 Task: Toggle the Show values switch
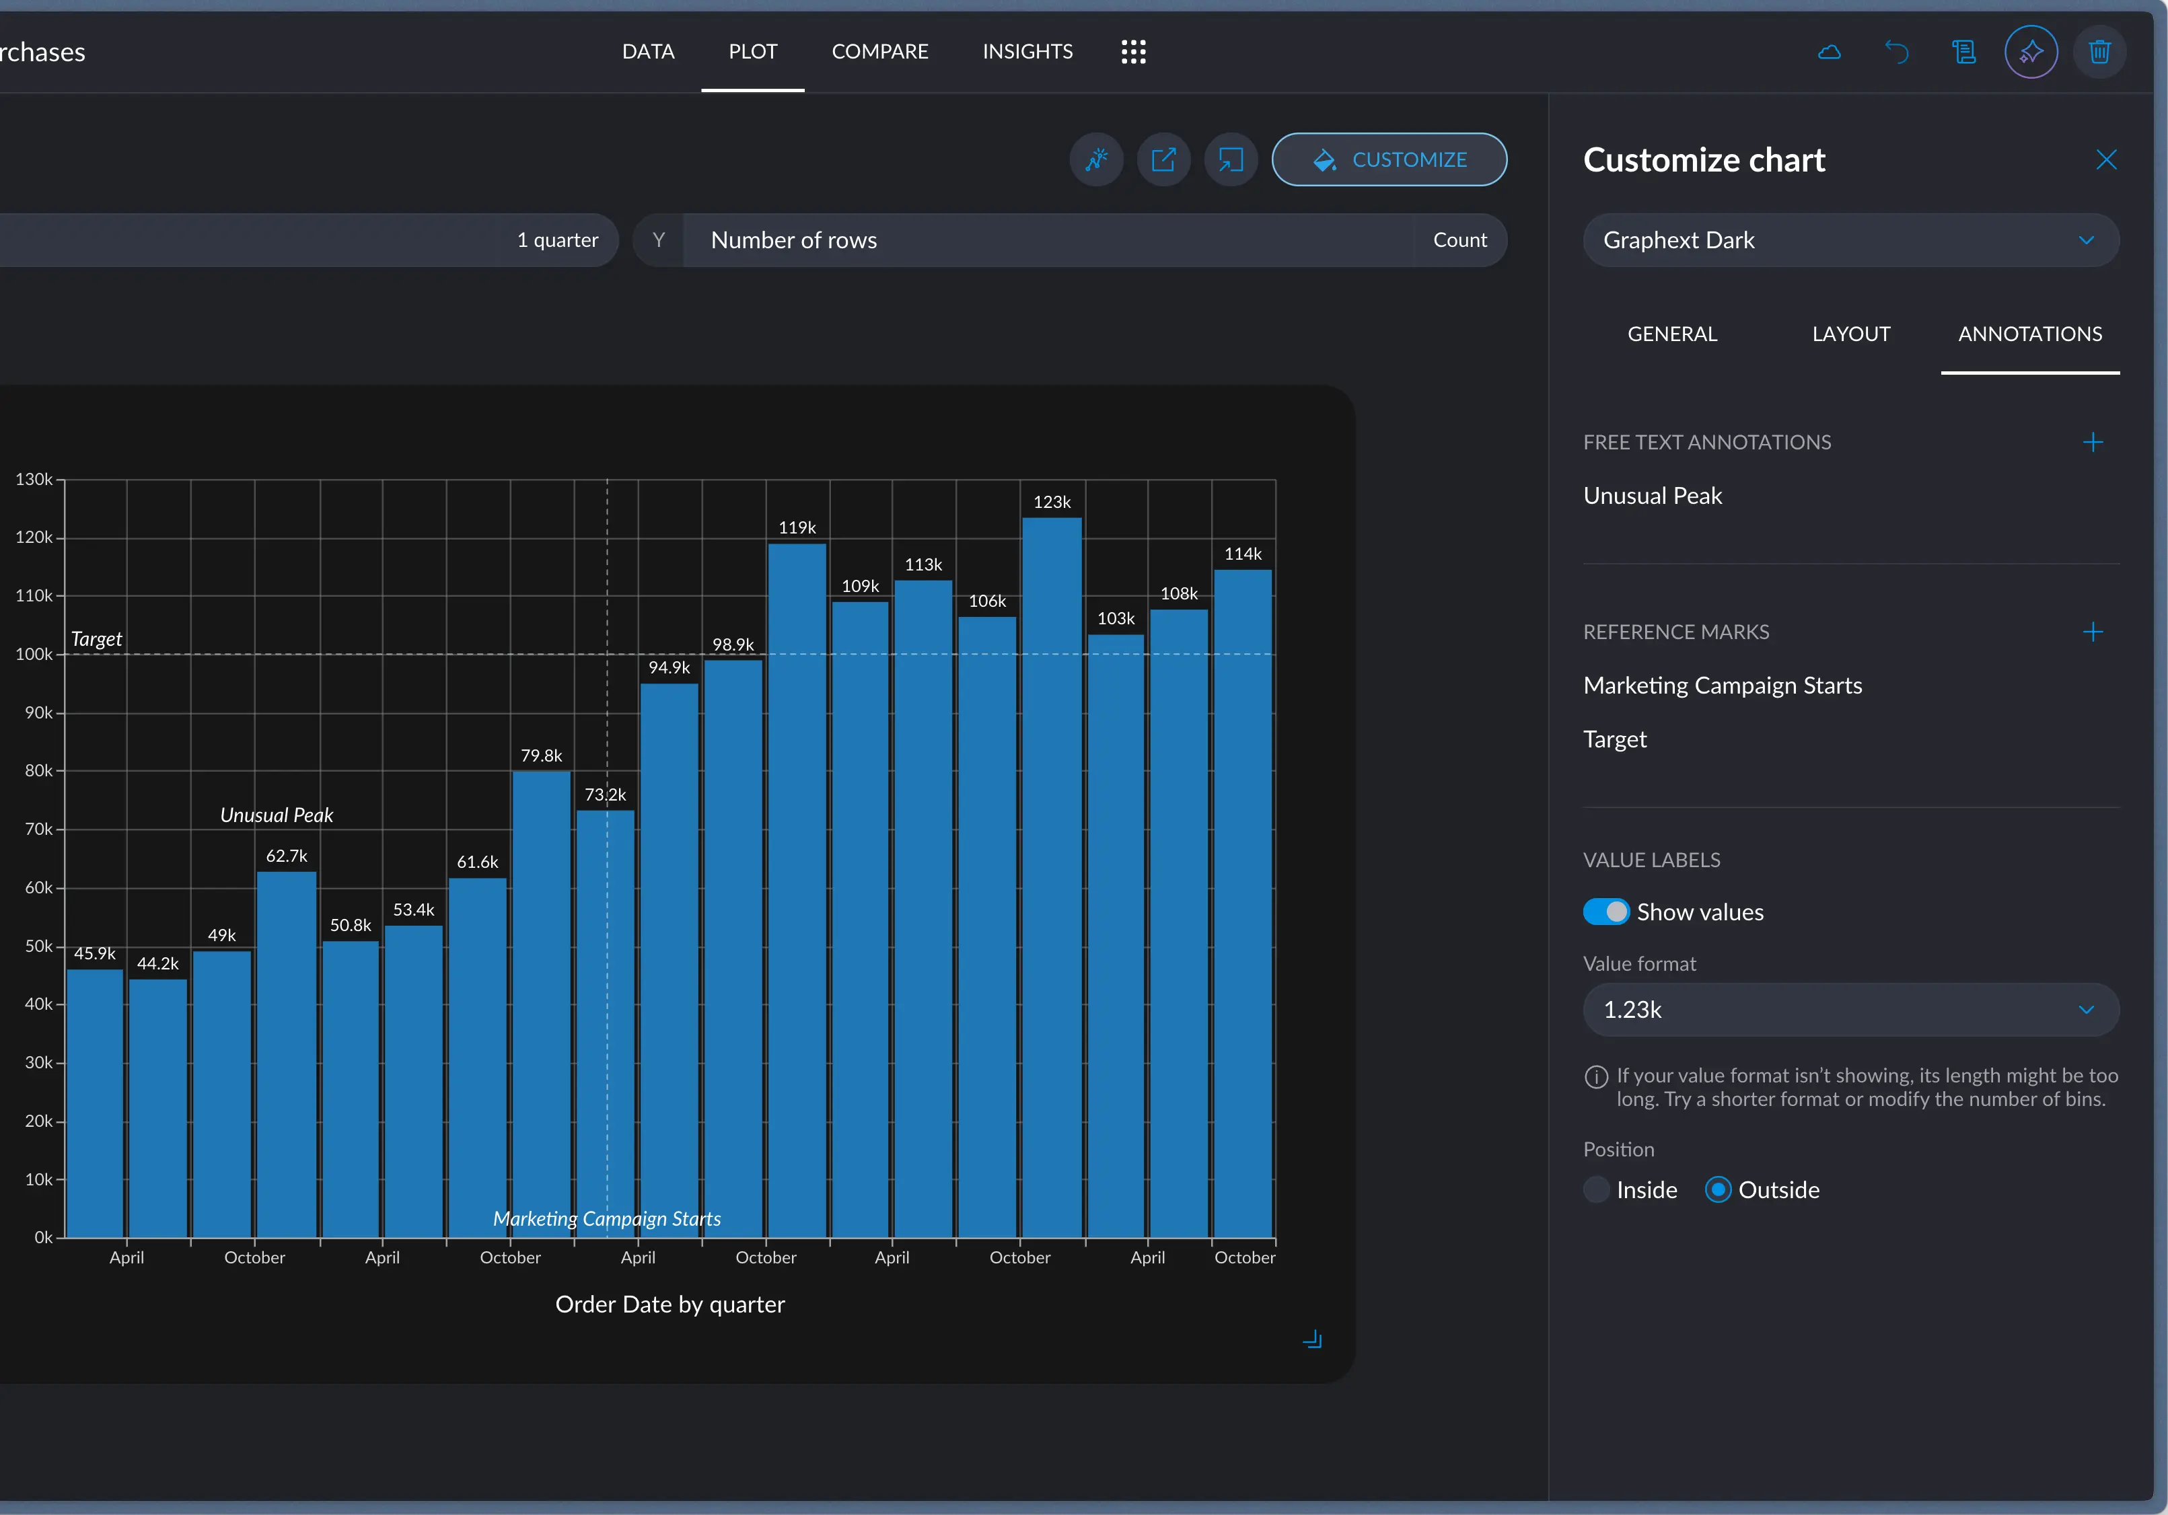click(x=1606, y=912)
